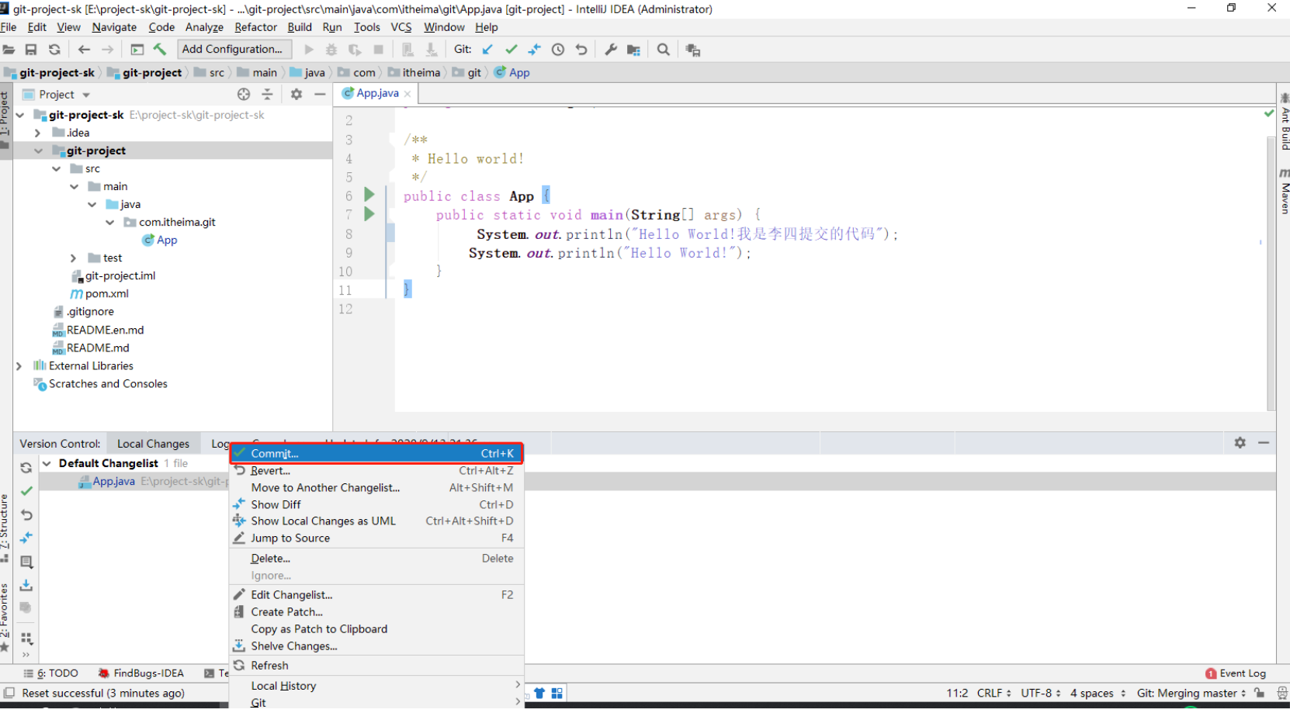Collapse the Default Changelist node

[47, 463]
